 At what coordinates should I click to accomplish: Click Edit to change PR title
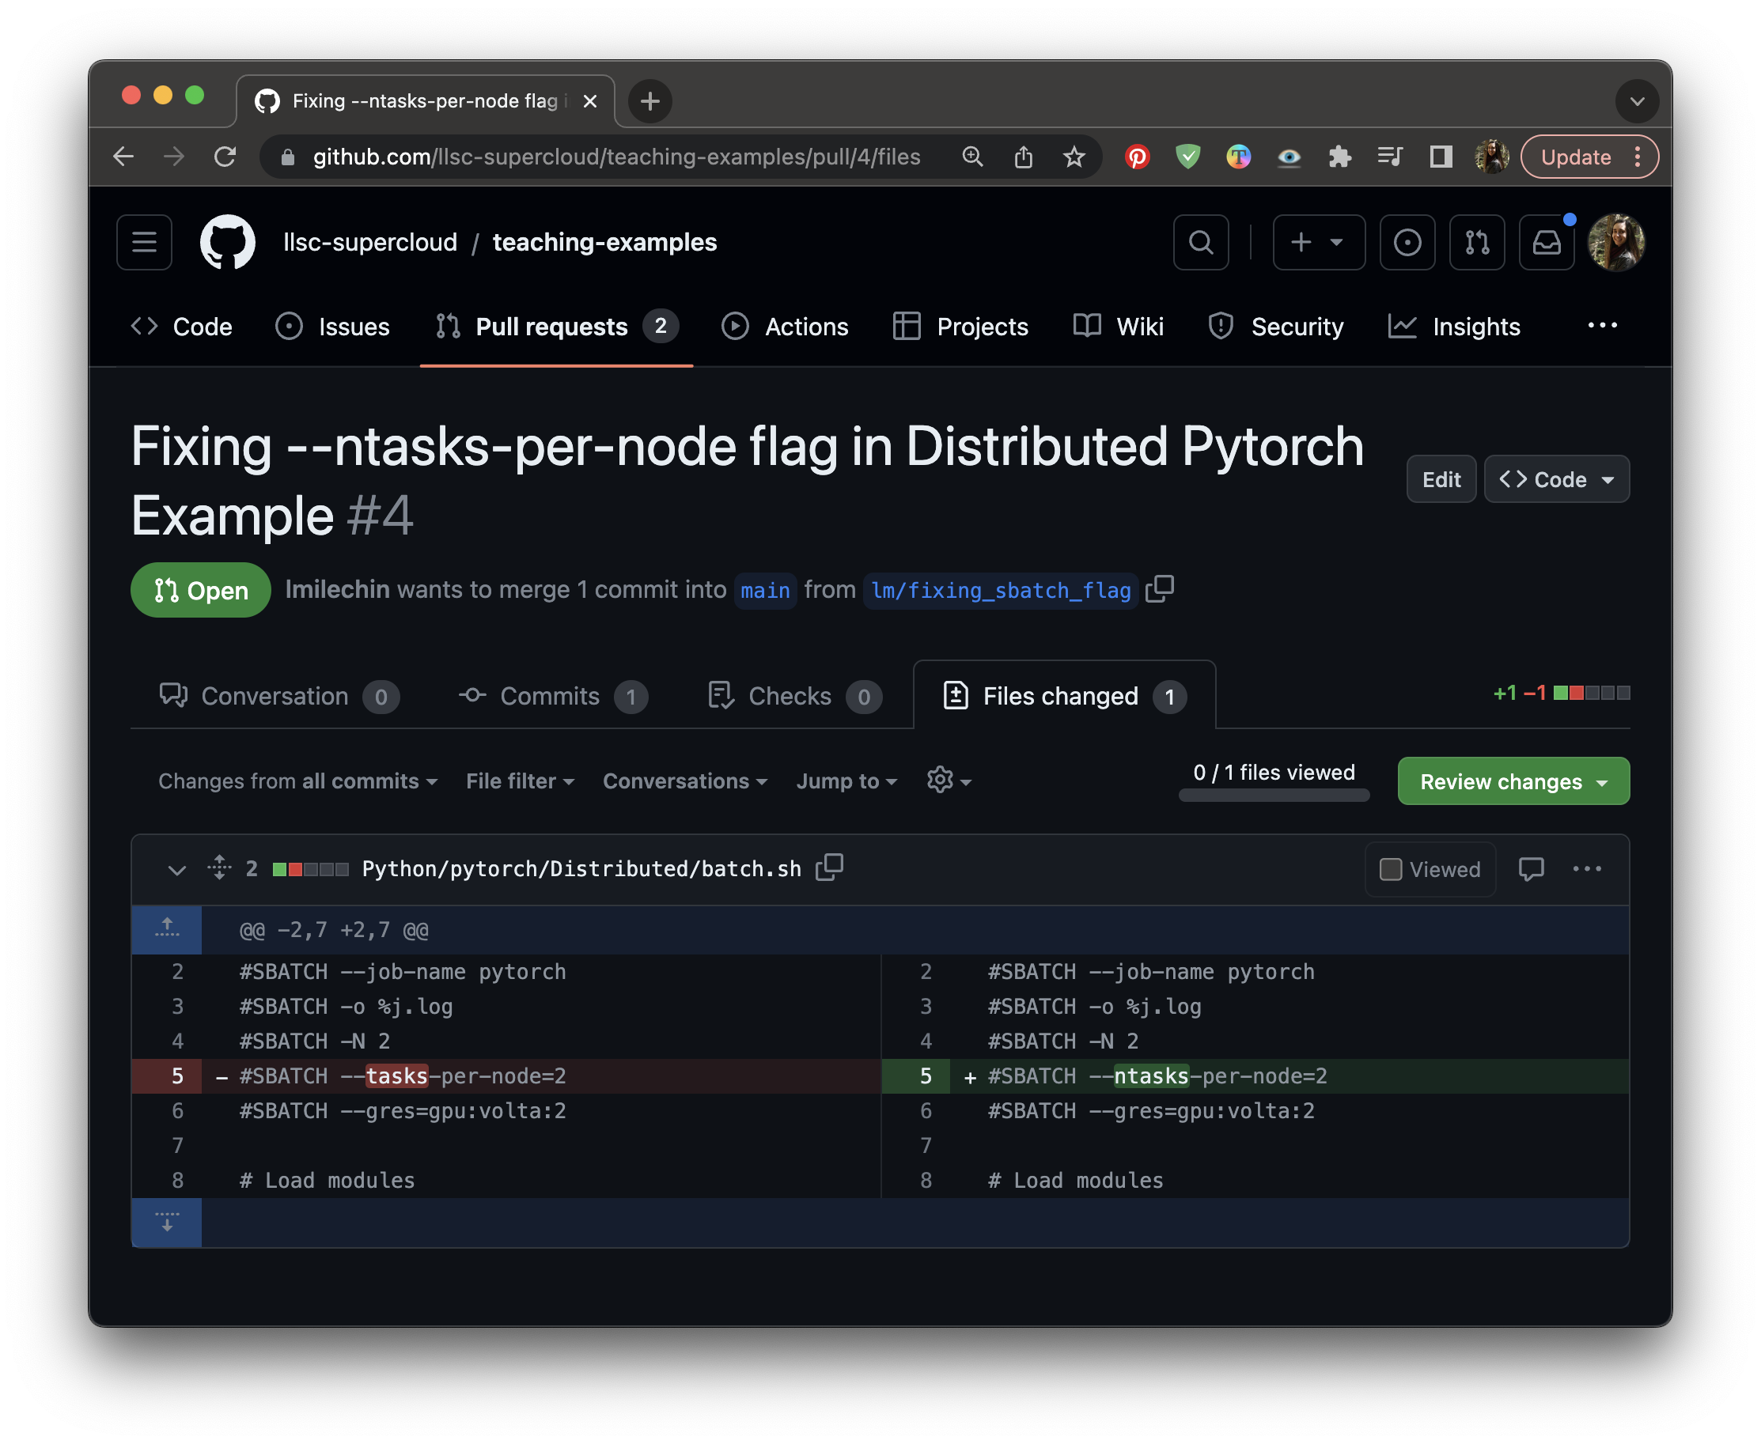tap(1441, 479)
